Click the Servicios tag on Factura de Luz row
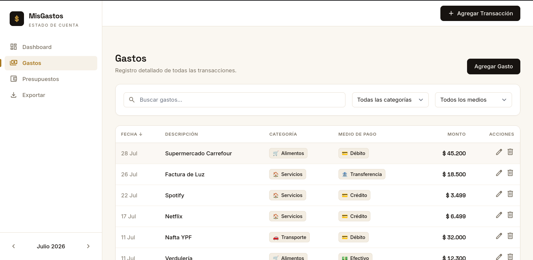The image size is (533, 260). (287, 174)
